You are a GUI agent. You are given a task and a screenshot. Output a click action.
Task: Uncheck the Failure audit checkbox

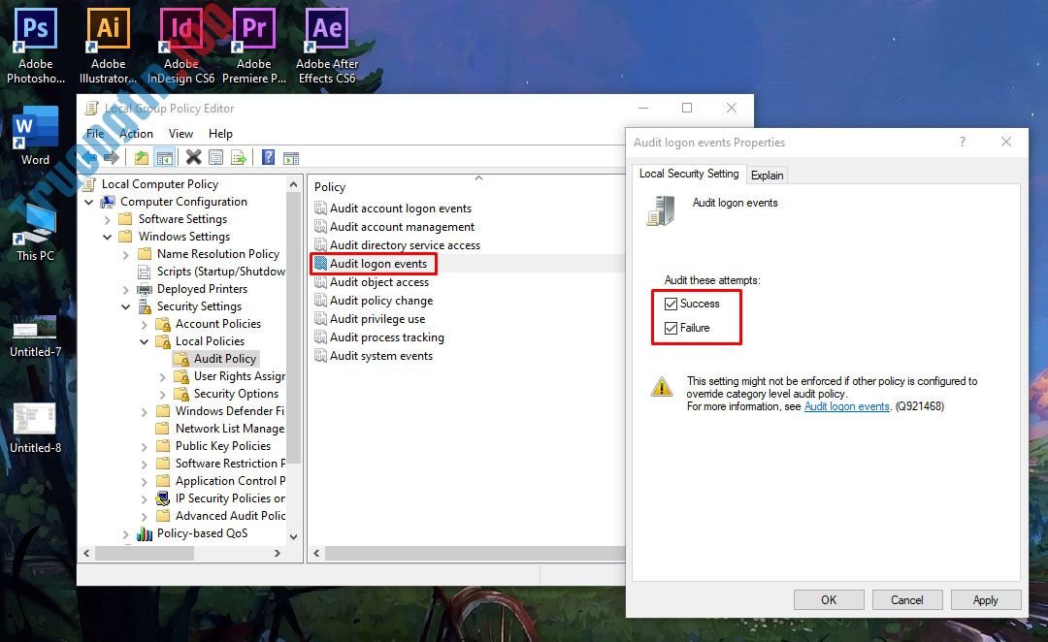pyautogui.click(x=671, y=329)
